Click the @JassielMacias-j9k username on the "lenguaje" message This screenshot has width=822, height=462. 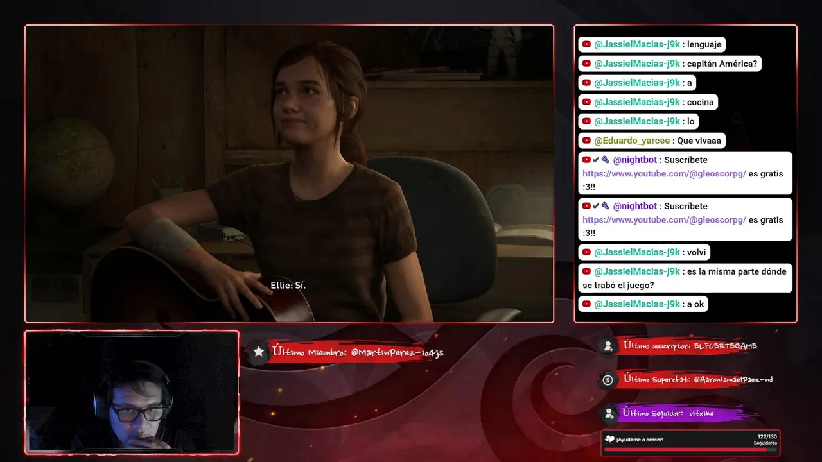pos(637,44)
